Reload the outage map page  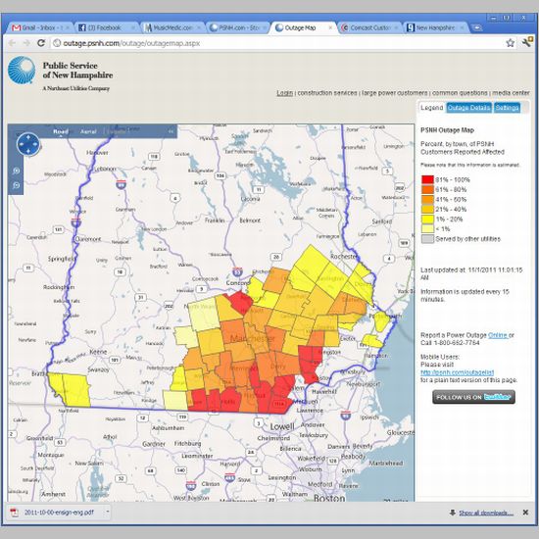click(41, 43)
